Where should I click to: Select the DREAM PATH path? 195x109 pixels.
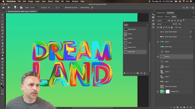tap(135, 47)
